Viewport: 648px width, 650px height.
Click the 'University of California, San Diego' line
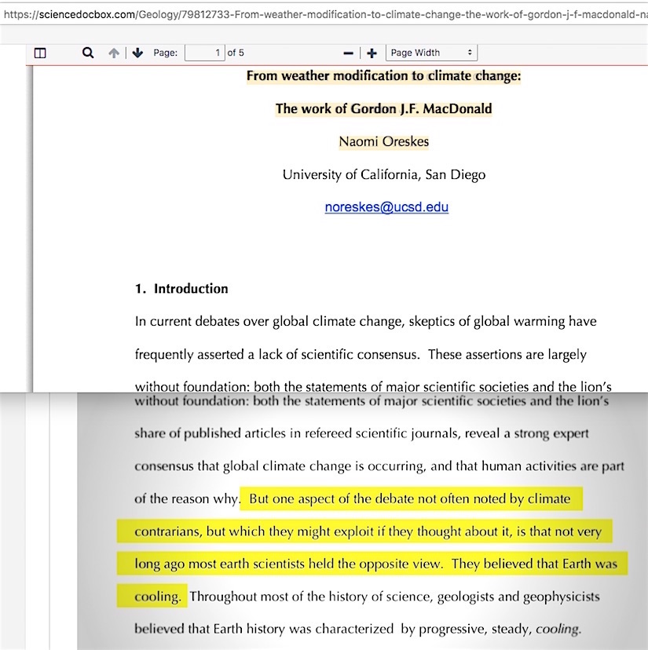point(383,175)
